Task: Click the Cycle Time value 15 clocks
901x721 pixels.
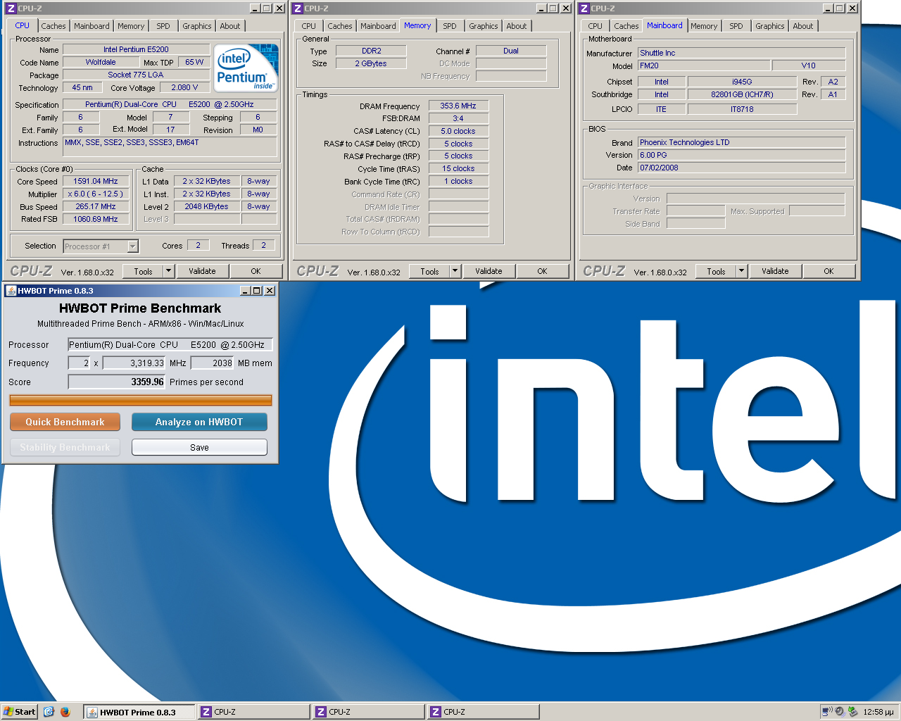Action: tap(458, 168)
